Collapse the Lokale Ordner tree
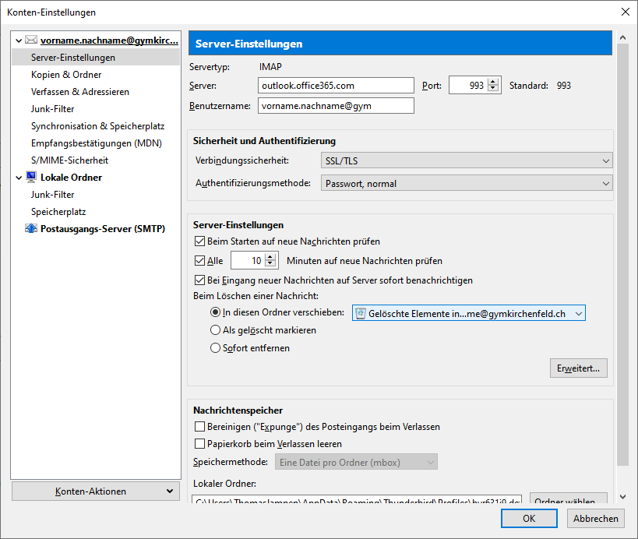 click(19, 178)
